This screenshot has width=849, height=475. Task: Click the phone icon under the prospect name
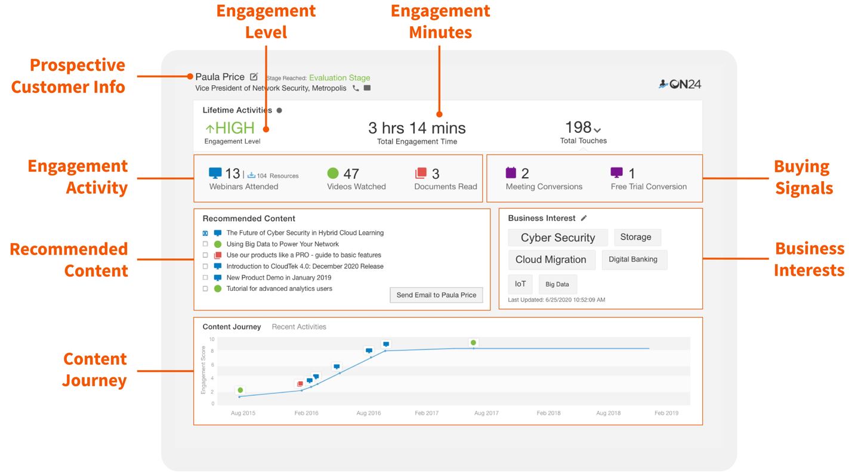(x=356, y=88)
